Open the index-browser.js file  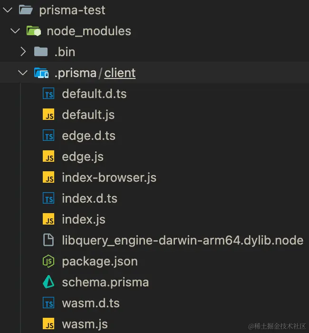click(109, 177)
